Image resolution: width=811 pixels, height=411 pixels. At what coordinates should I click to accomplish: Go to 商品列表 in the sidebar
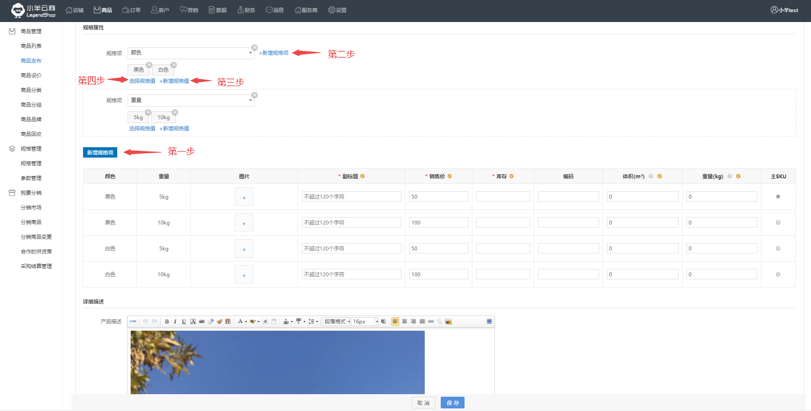coord(31,46)
